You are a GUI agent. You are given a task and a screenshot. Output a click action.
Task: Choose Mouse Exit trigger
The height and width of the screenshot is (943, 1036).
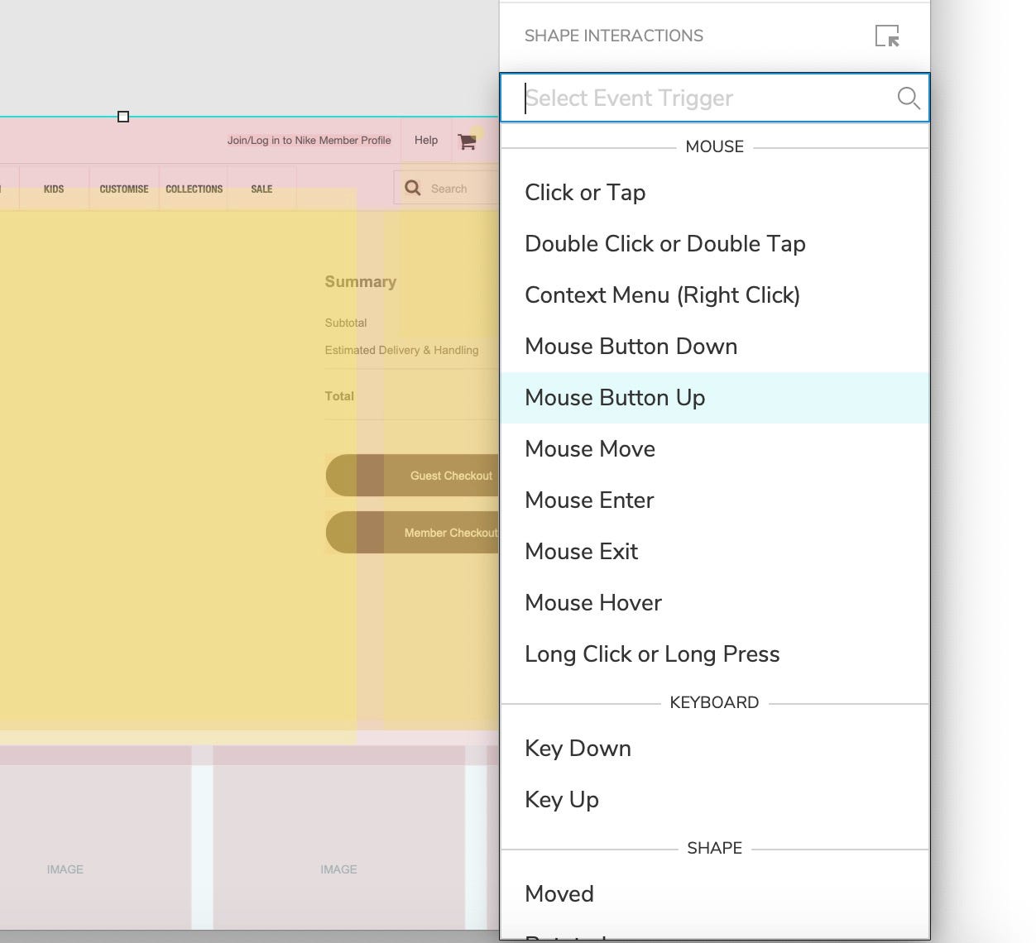pos(715,551)
